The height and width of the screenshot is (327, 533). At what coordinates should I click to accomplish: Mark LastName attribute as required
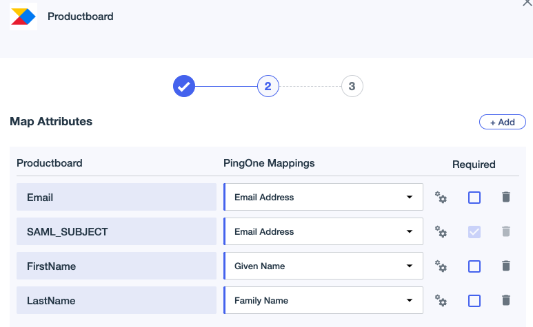tap(474, 301)
